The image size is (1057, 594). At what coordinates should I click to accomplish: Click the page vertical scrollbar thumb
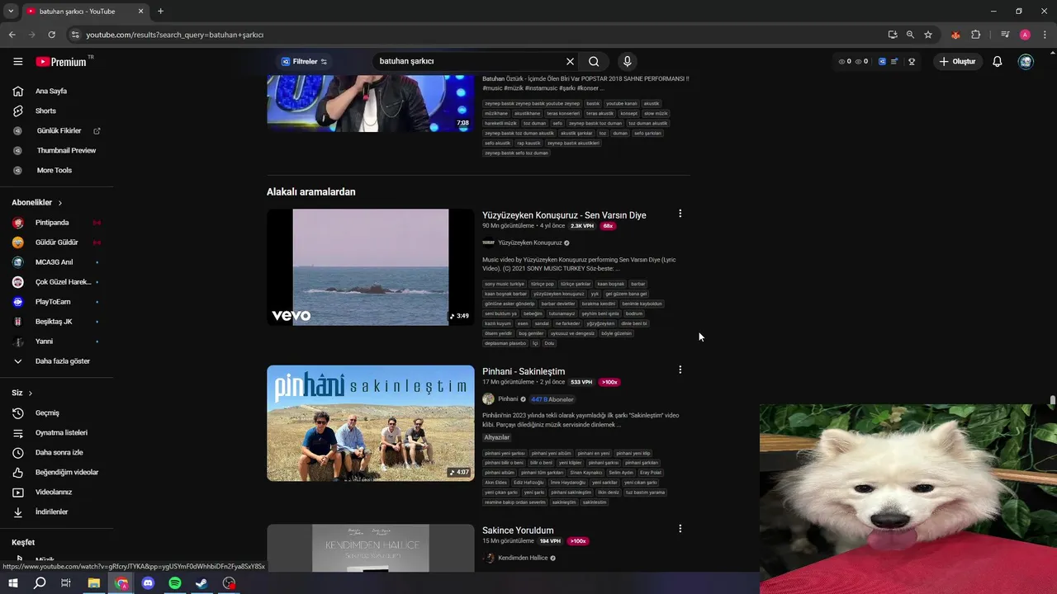(x=1052, y=401)
